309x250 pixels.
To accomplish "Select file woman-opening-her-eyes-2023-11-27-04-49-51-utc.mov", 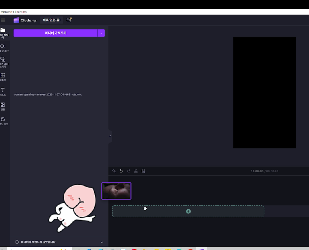I will [x=48, y=95].
